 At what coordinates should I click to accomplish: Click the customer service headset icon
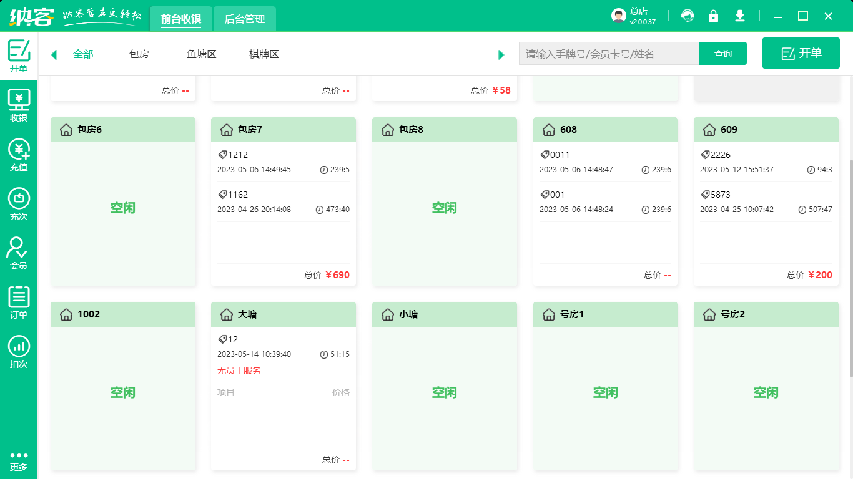688,16
